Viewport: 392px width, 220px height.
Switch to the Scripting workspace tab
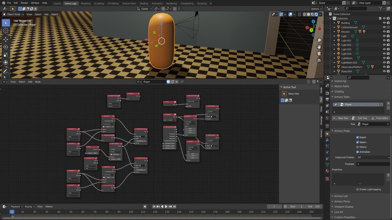pyautogui.click(x=202, y=3)
